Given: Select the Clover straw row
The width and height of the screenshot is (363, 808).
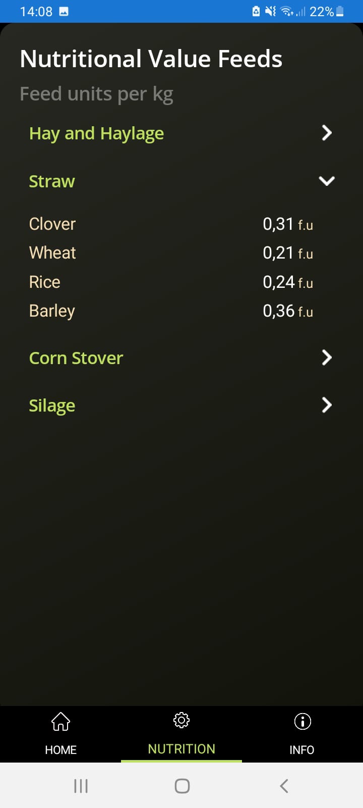Looking at the screenshot, I should pyautogui.click(x=52, y=224).
